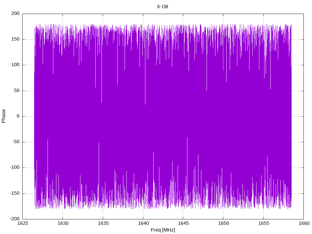The height and width of the screenshot is (234, 312).
Task: Click the x-axis tick label 1630
Action: tap(63, 223)
